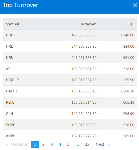Click the Next page link
This screenshot has height=150, width=139.
tap(102, 144)
